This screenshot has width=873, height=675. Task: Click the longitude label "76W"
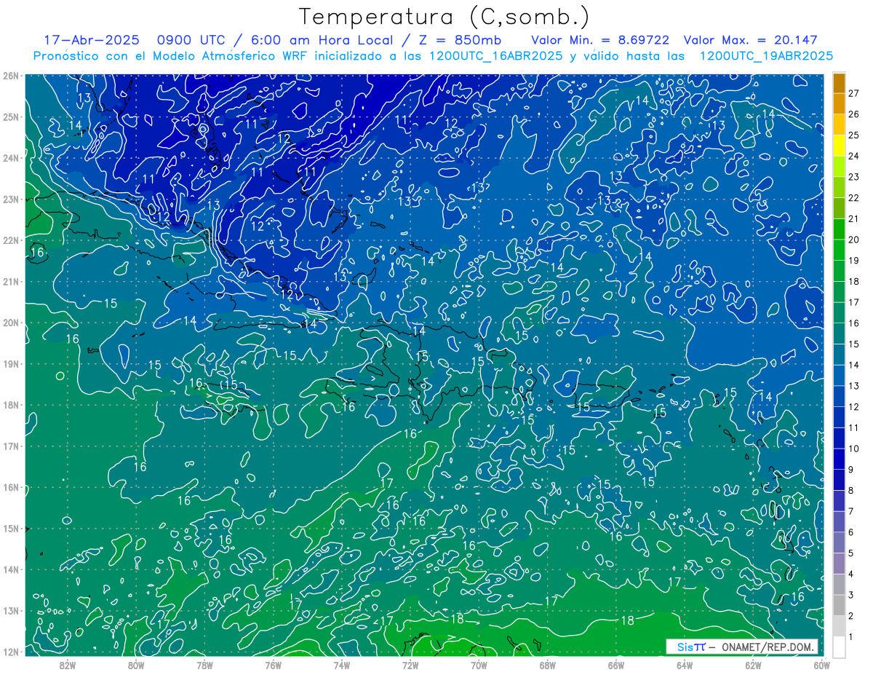click(x=273, y=664)
